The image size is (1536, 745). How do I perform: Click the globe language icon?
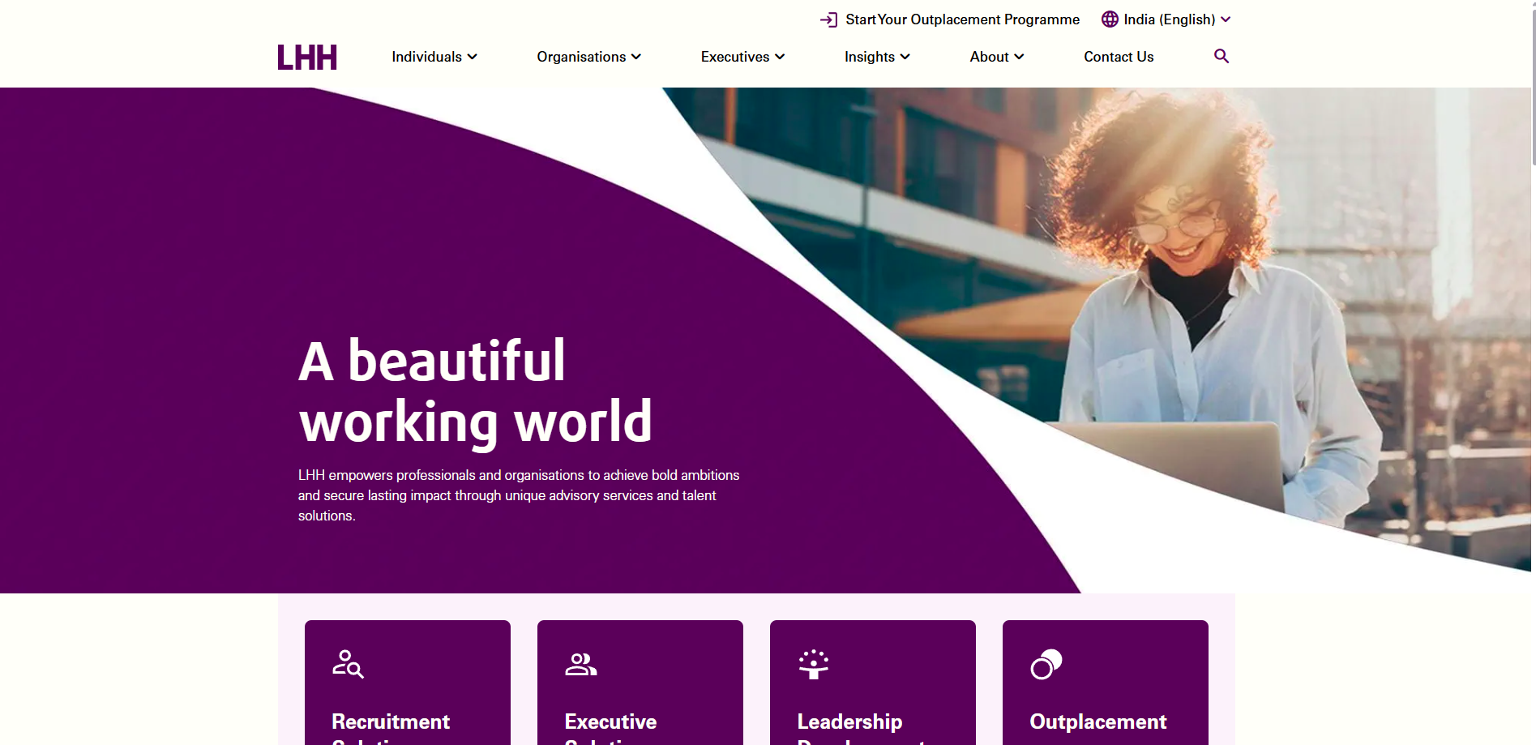coord(1110,19)
